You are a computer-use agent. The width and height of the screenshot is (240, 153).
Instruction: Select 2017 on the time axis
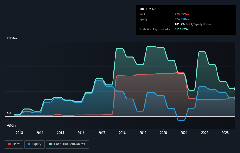(x=101, y=133)
